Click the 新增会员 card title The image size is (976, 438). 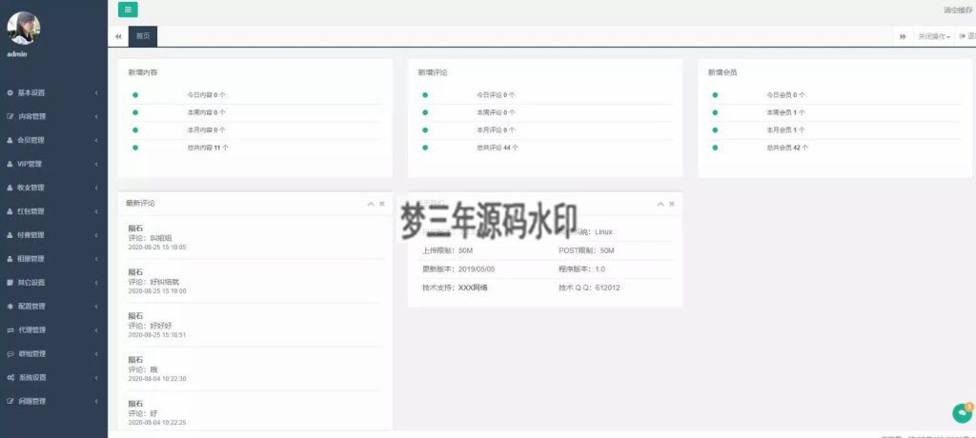coord(722,72)
